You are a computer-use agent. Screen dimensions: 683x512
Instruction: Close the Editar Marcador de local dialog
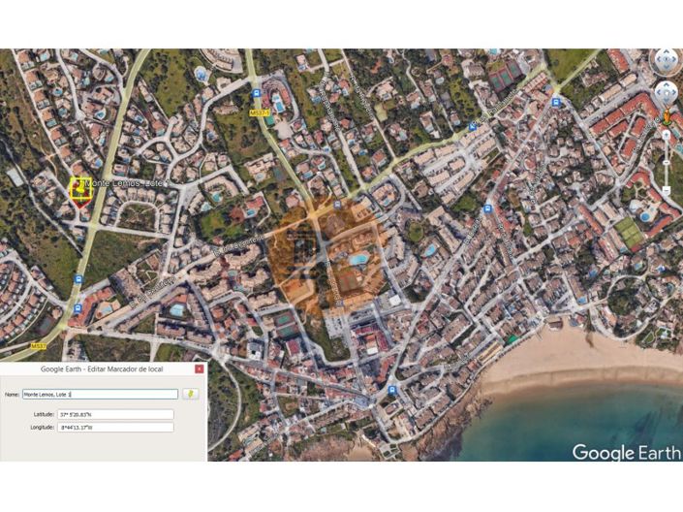coord(200,369)
